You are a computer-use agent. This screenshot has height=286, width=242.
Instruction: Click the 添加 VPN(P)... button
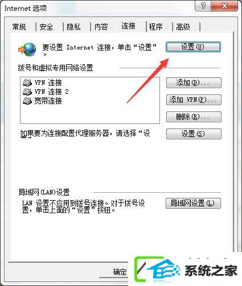(x=194, y=100)
